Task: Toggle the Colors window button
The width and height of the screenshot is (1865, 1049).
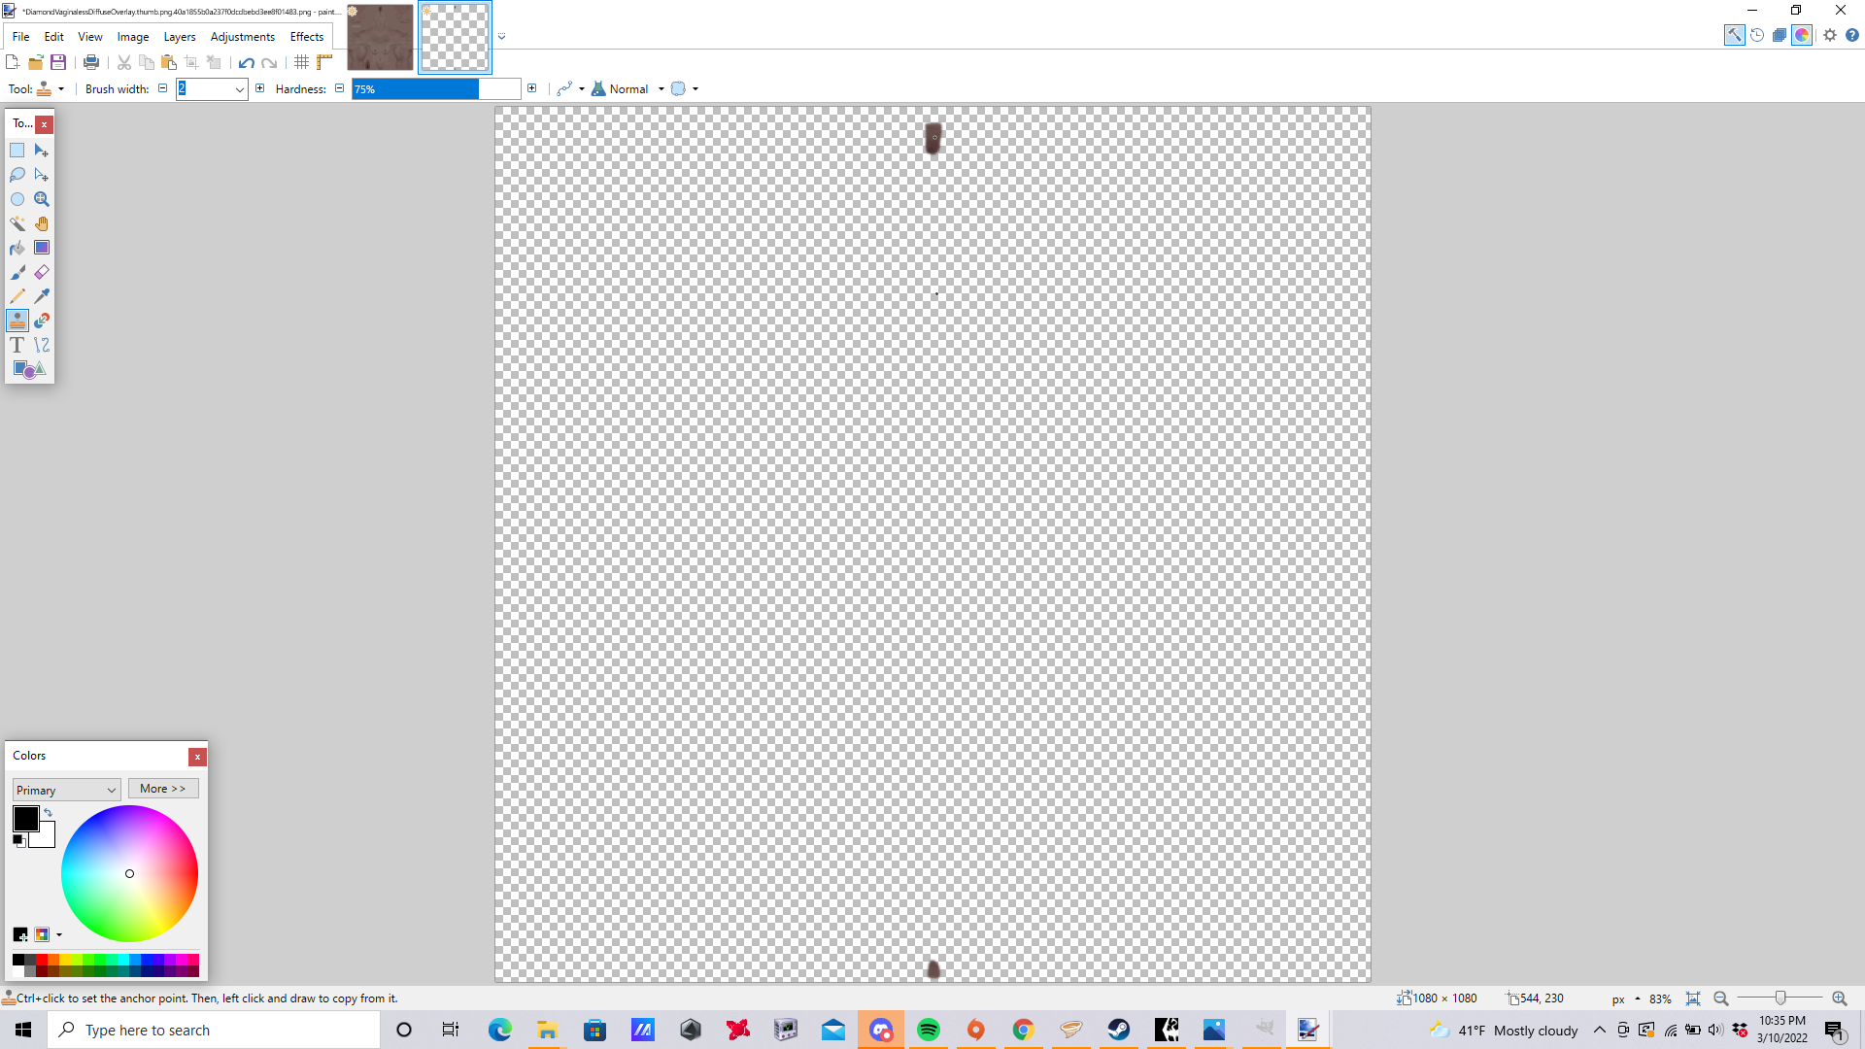Action: click(x=1802, y=35)
